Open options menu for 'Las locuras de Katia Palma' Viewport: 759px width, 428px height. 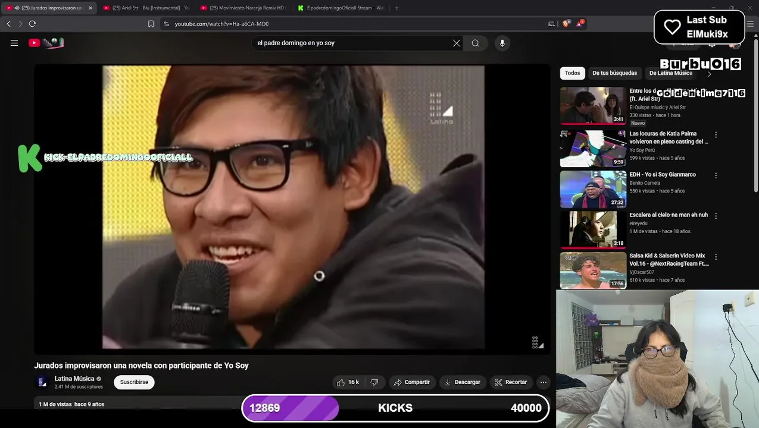pos(716,135)
